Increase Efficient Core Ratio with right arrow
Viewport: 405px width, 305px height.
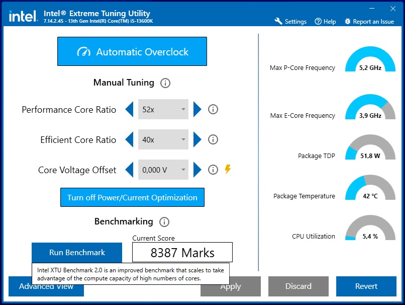point(197,139)
